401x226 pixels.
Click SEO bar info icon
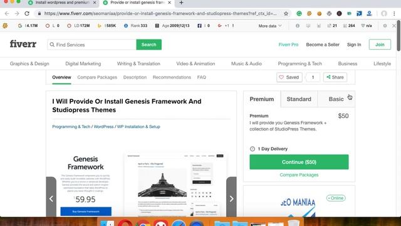(298, 26)
